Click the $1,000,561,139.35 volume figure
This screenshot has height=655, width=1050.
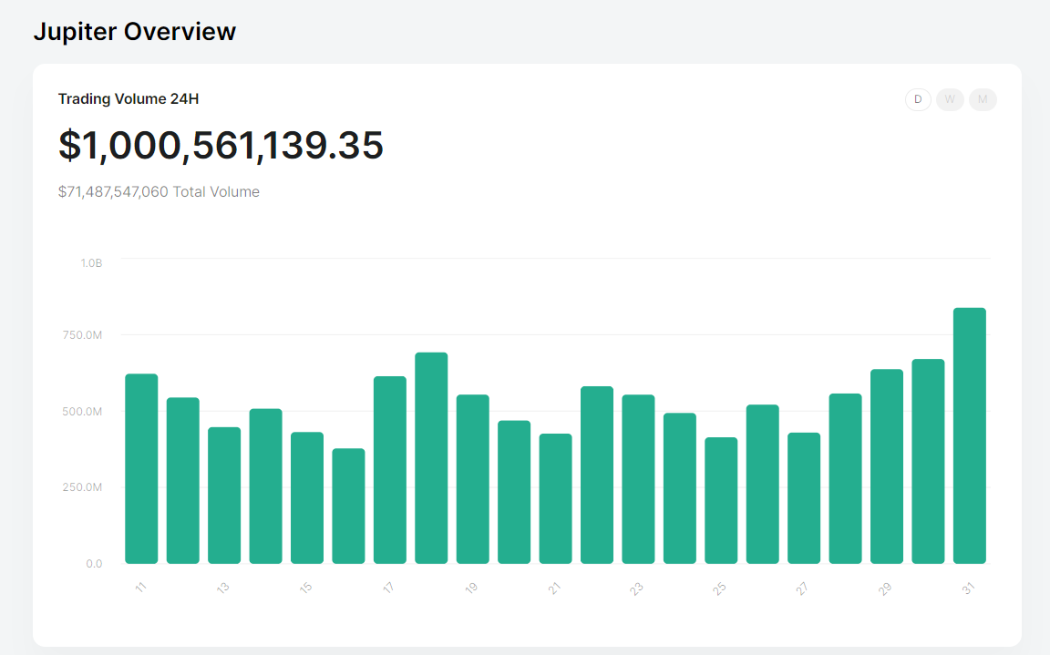[221, 145]
